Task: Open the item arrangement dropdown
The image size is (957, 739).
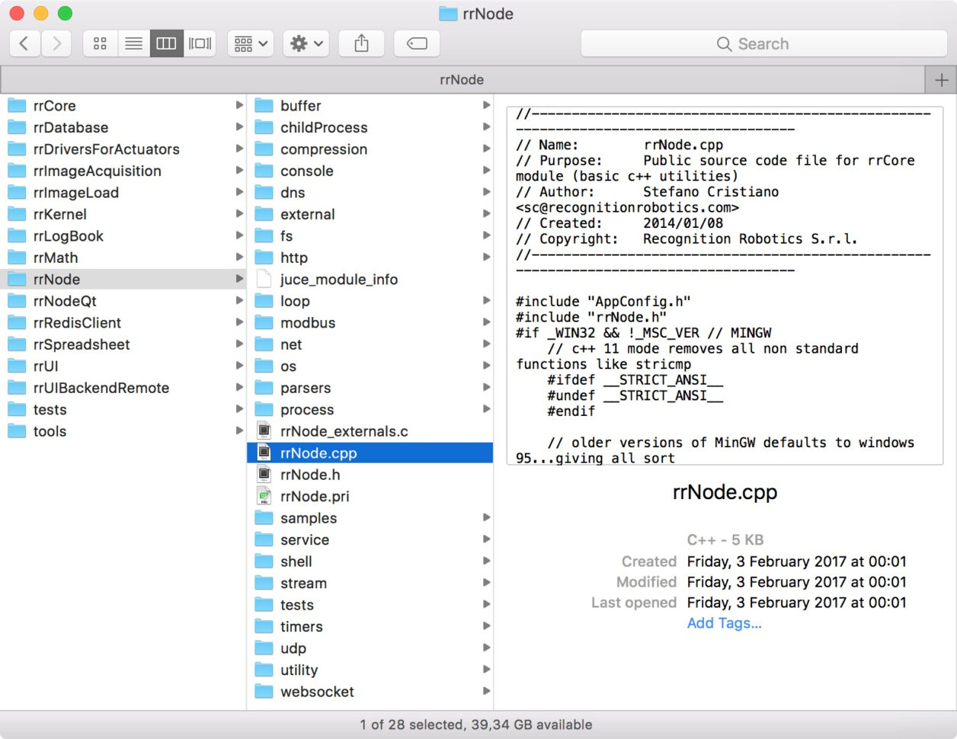Action: tap(250, 43)
